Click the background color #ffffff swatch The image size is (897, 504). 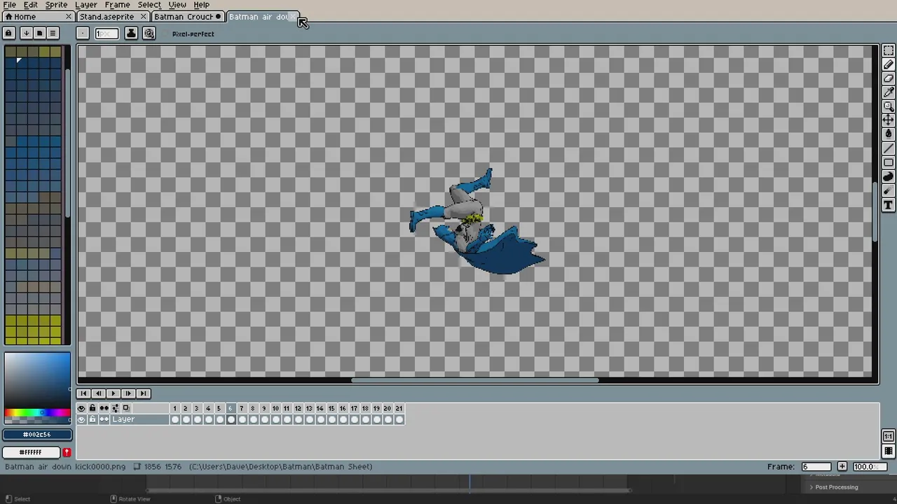(31, 452)
